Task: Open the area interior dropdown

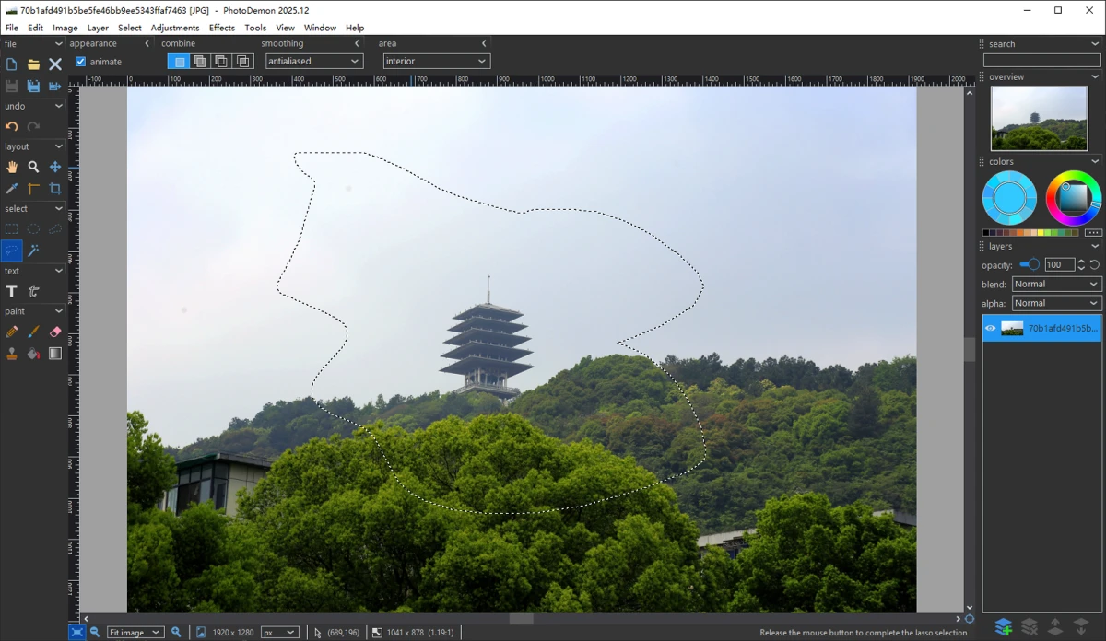Action: click(x=437, y=61)
